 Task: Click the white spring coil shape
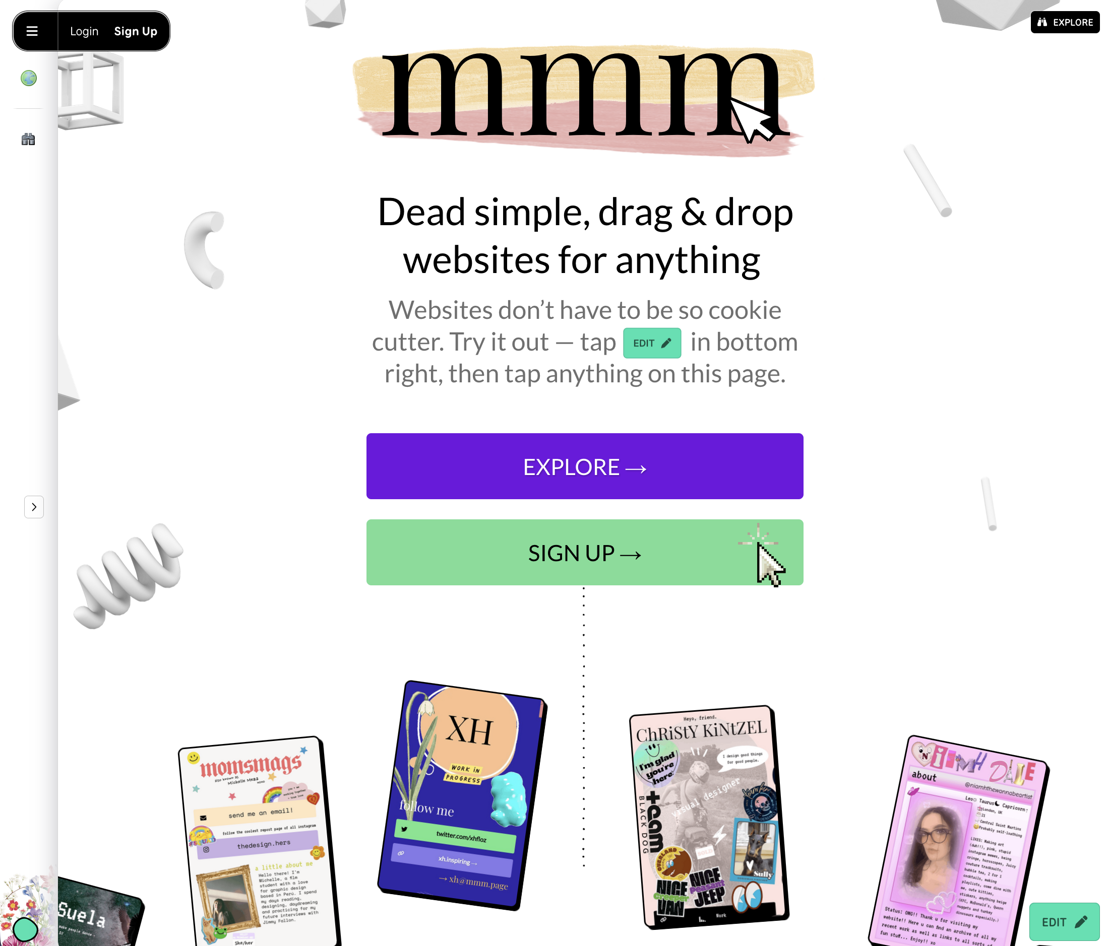129,575
